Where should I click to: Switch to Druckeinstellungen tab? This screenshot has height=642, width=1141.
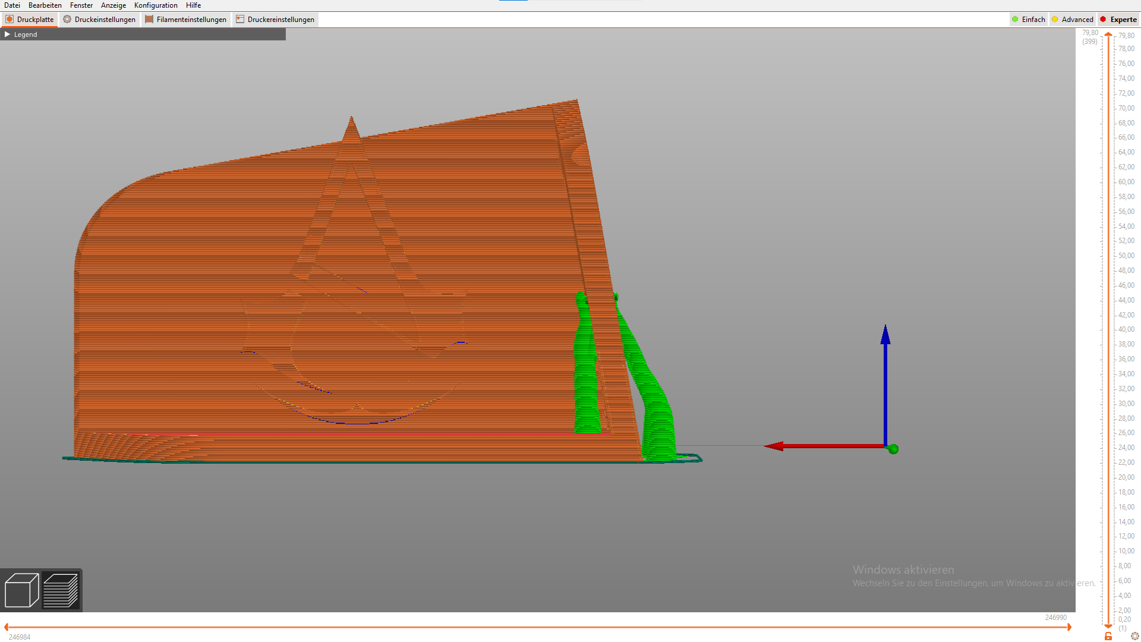pos(99,19)
